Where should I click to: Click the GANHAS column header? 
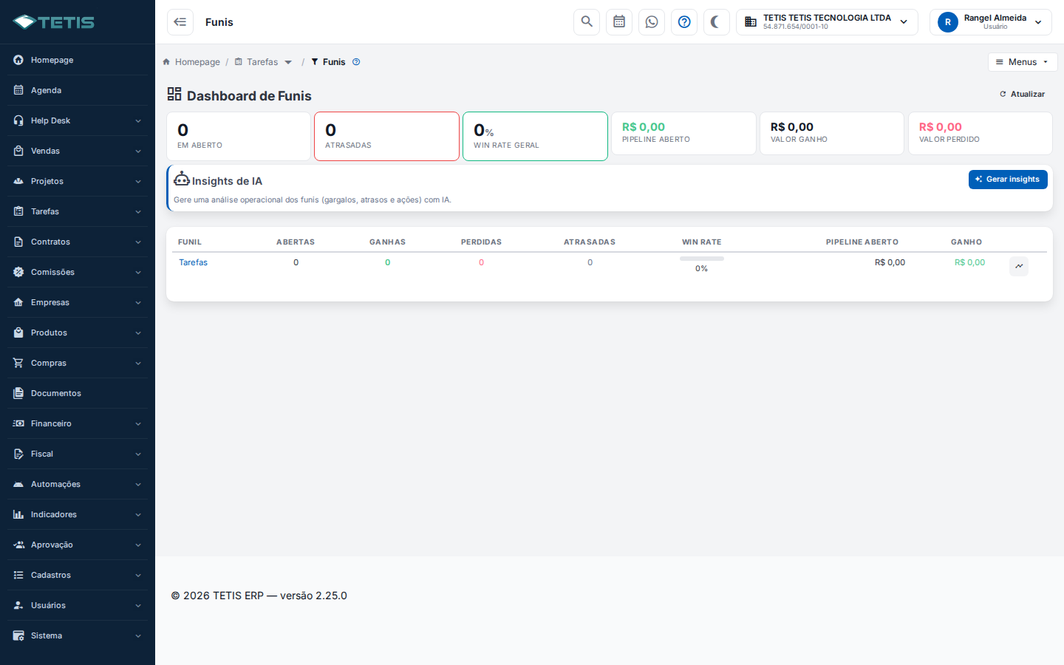pos(387,242)
